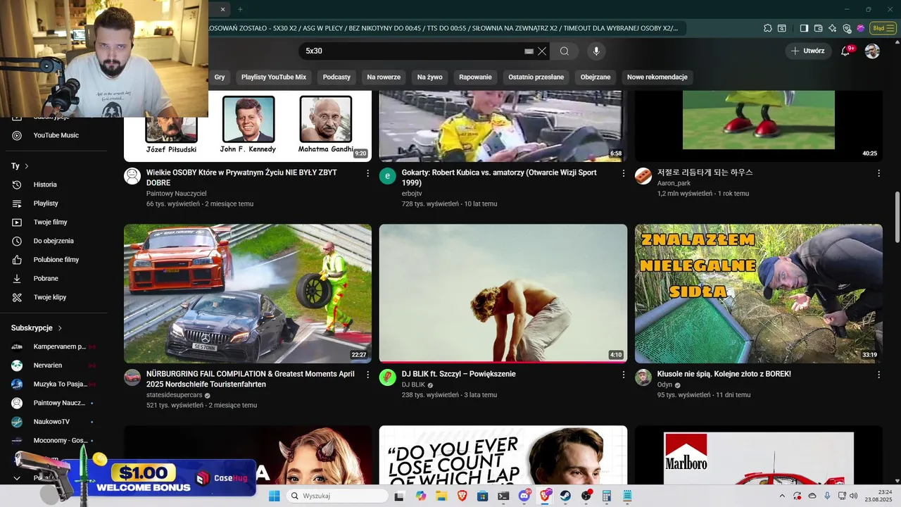
Task: Clear the search query with X
Action: (542, 51)
